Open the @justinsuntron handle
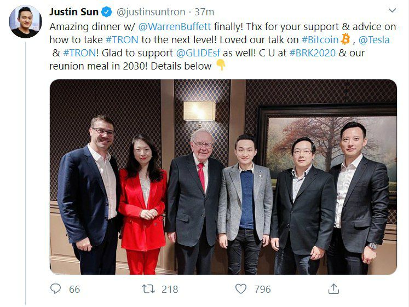This screenshot has width=409, height=307. (151, 12)
